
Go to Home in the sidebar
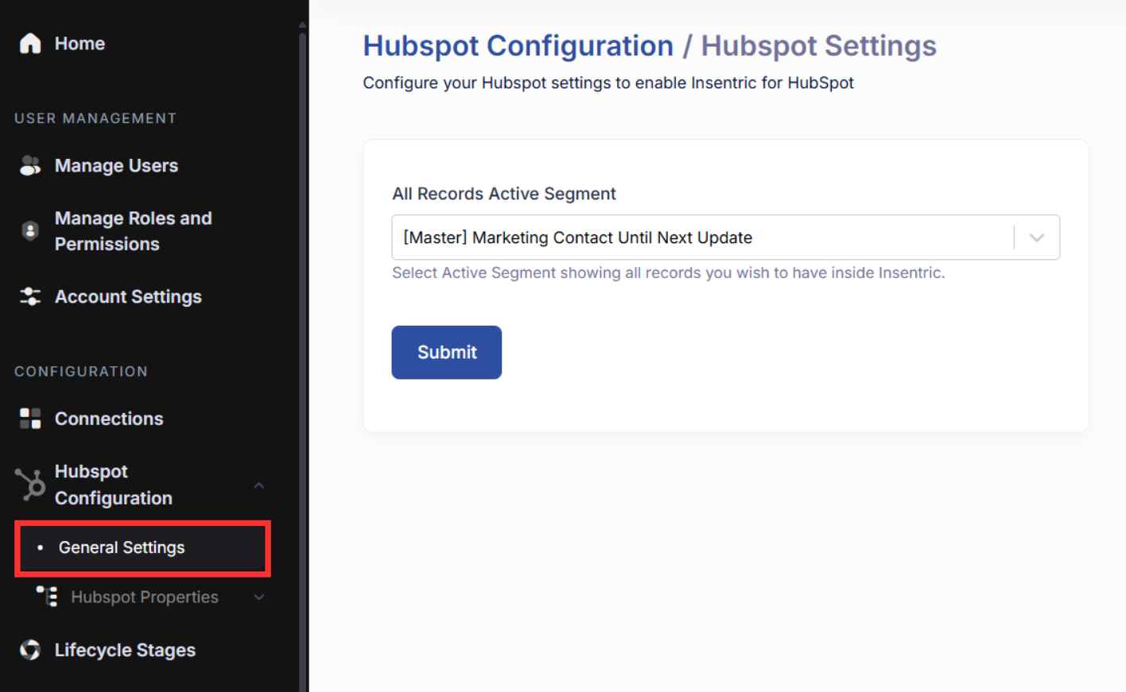[x=80, y=44]
